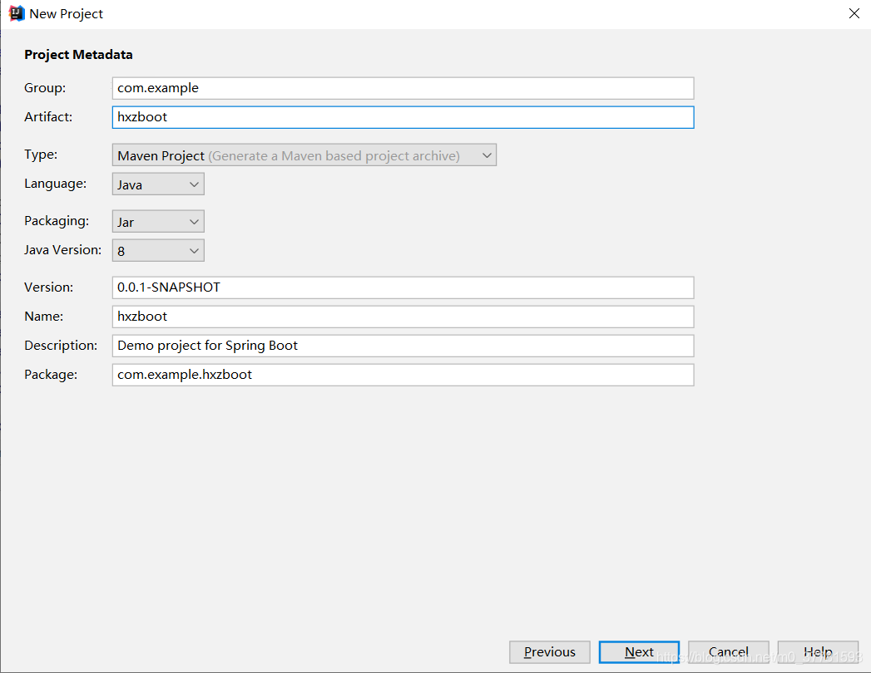Click the Package field com.example.hxzboot
The height and width of the screenshot is (673, 871).
(x=403, y=375)
